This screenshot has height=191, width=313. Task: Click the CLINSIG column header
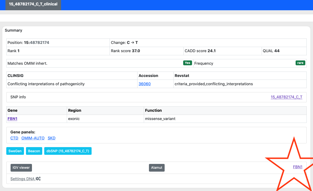click(16, 76)
